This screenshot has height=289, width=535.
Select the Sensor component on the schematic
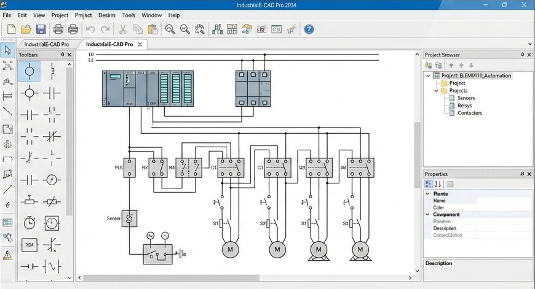pyautogui.click(x=129, y=218)
